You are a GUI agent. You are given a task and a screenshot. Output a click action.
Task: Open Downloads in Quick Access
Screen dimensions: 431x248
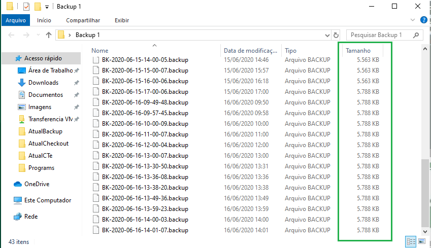coord(43,83)
